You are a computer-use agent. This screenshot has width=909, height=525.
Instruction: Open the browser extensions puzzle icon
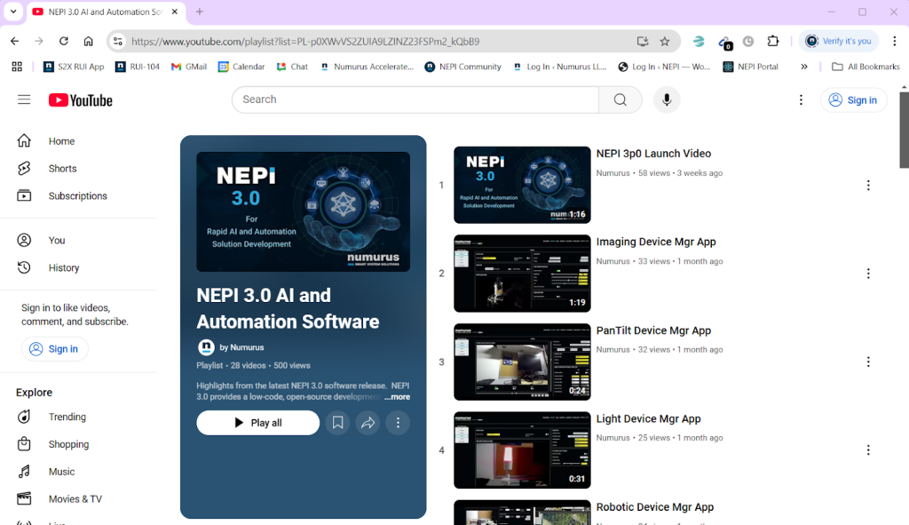point(773,41)
